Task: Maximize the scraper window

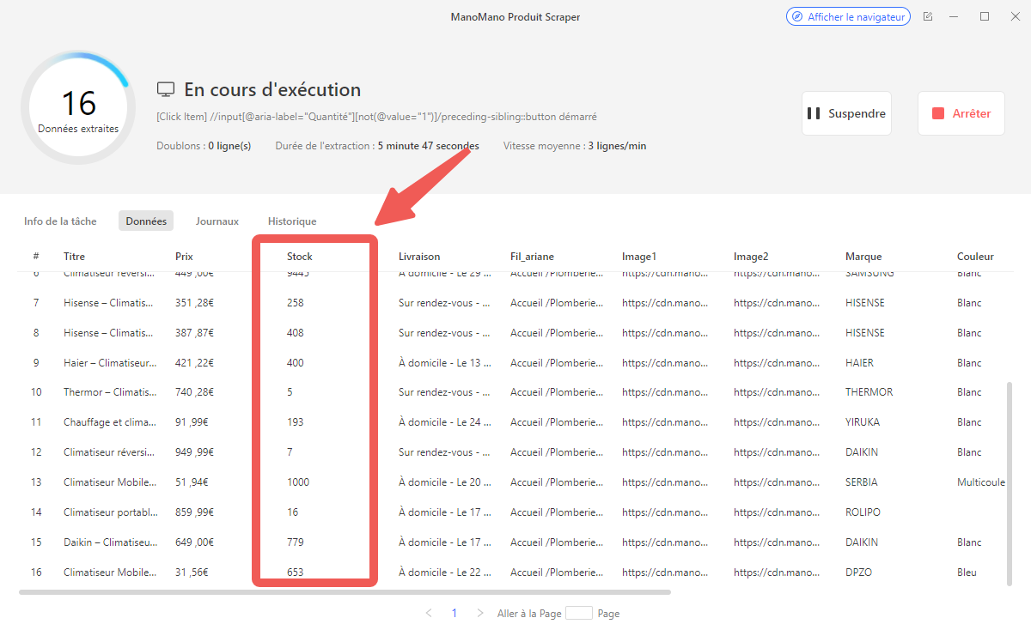Action: pyautogui.click(x=985, y=16)
